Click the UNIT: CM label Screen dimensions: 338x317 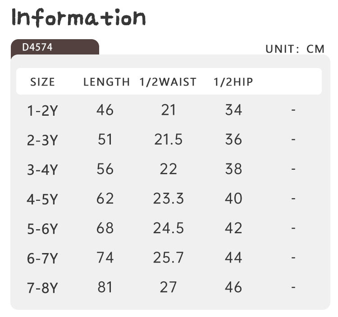tap(295, 49)
